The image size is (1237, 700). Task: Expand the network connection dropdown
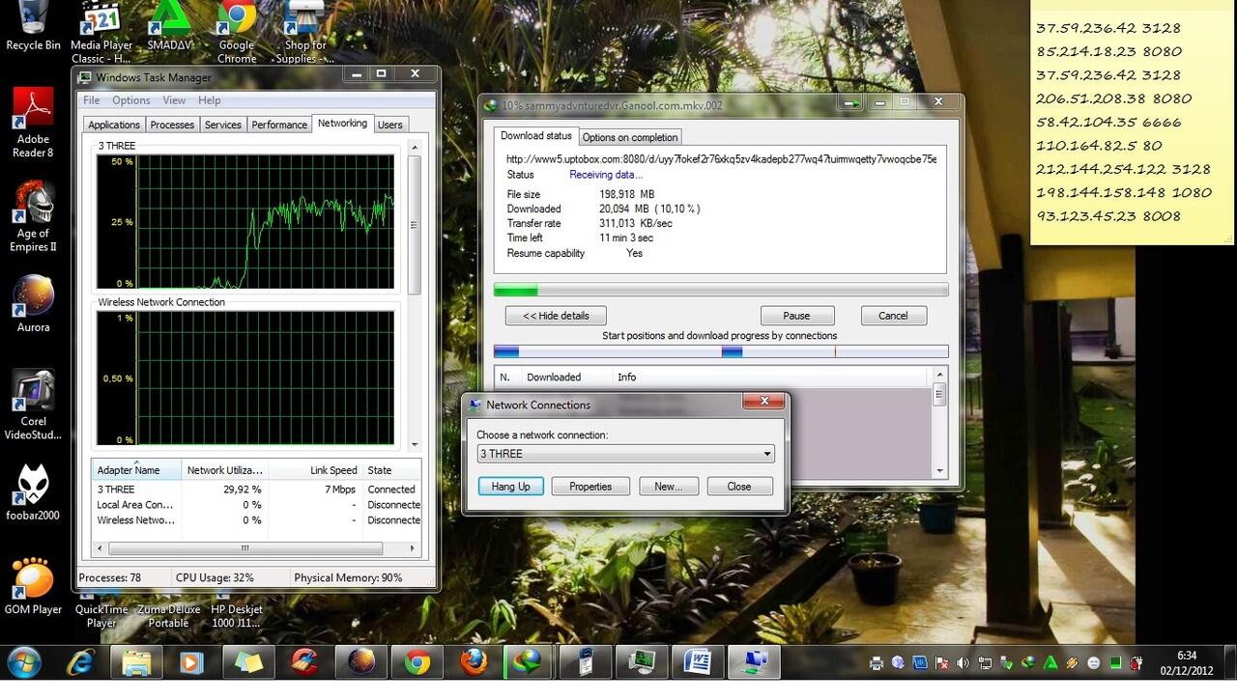[767, 454]
